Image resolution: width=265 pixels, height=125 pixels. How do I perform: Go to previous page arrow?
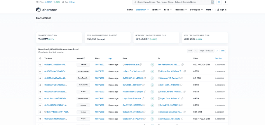(196, 51)
